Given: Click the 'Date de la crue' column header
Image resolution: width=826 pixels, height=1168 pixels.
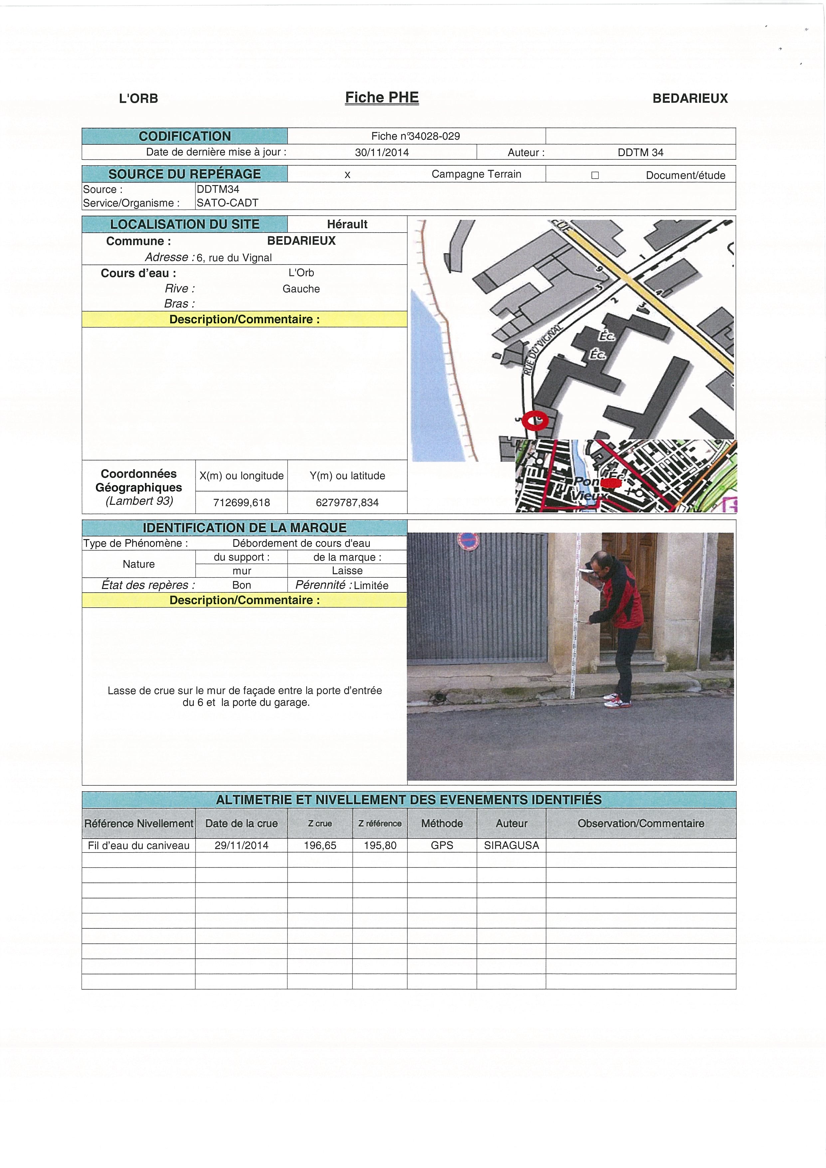Looking at the screenshot, I should [x=242, y=823].
